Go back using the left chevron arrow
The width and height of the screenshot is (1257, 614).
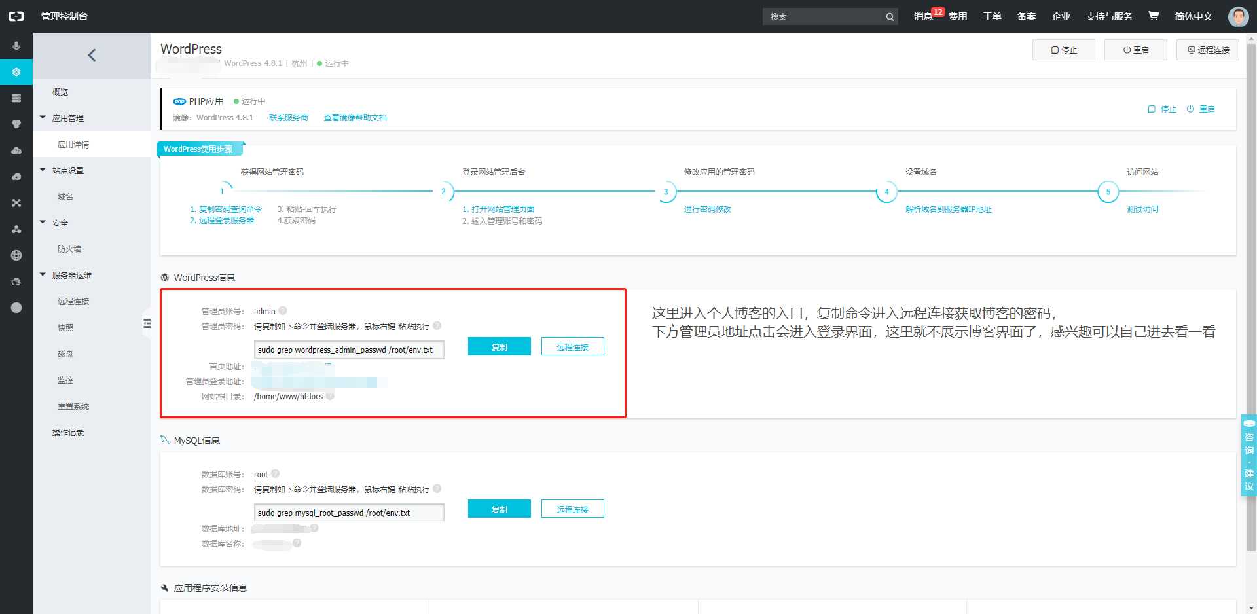coord(92,56)
